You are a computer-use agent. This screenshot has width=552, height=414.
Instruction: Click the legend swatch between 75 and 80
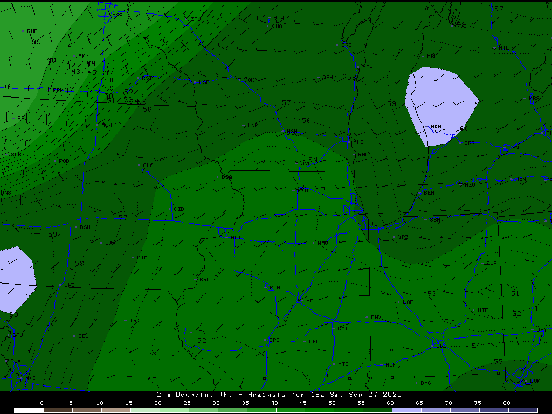coord(494,410)
